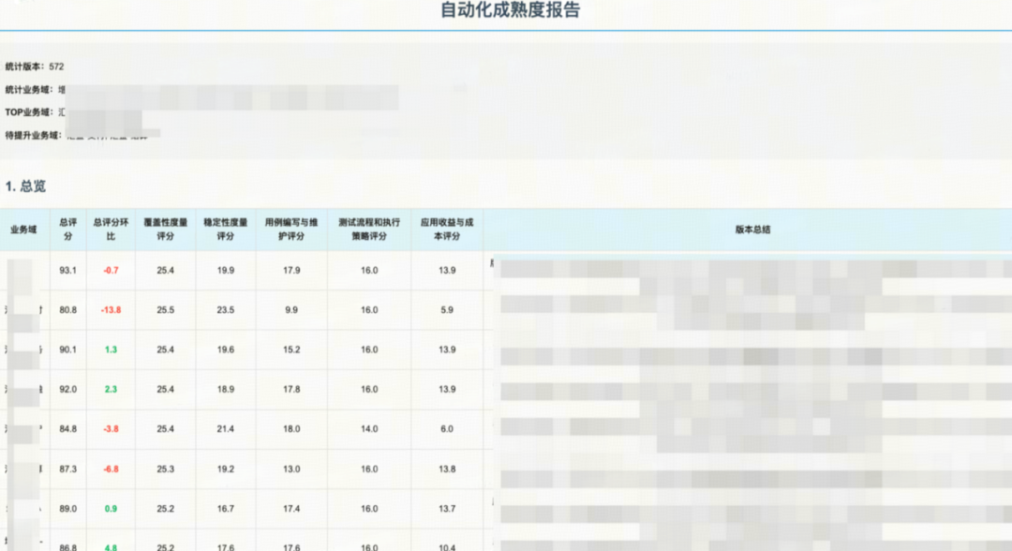Screen dimensions: 1012x551
Task: Select the 应用收益与成本评分 column header
Action: pyautogui.click(x=447, y=229)
